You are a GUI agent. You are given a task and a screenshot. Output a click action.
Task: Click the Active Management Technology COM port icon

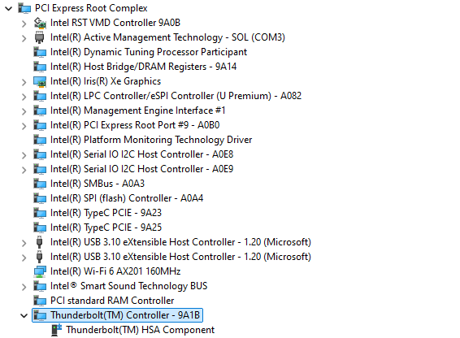tap(40, 37)
